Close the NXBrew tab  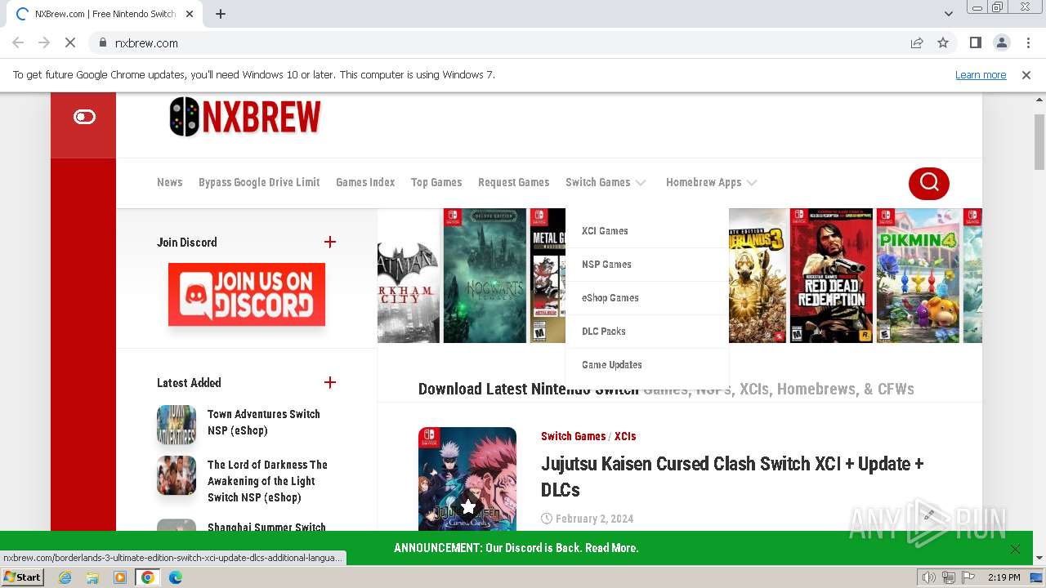[x=190, y=14]
